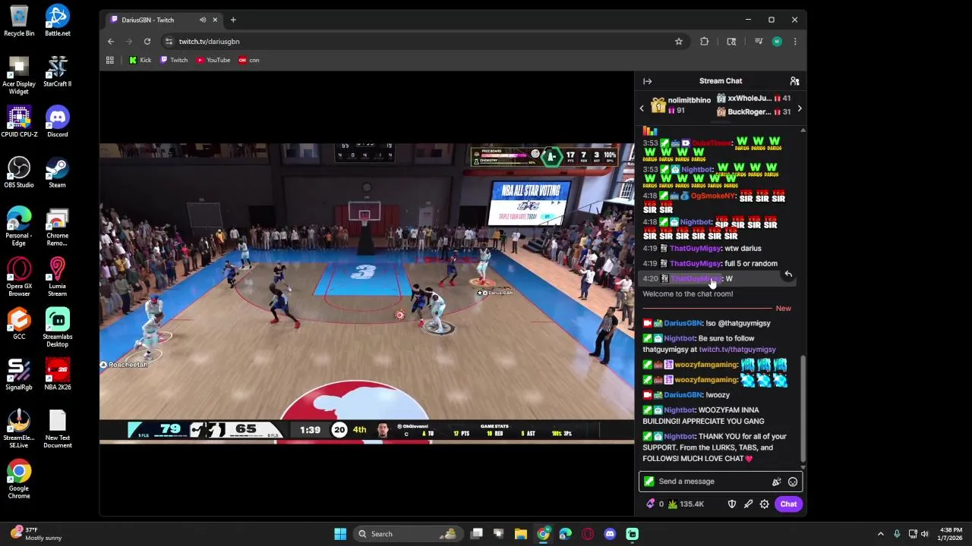Toggle the mod sword icon

coord(748,504)
